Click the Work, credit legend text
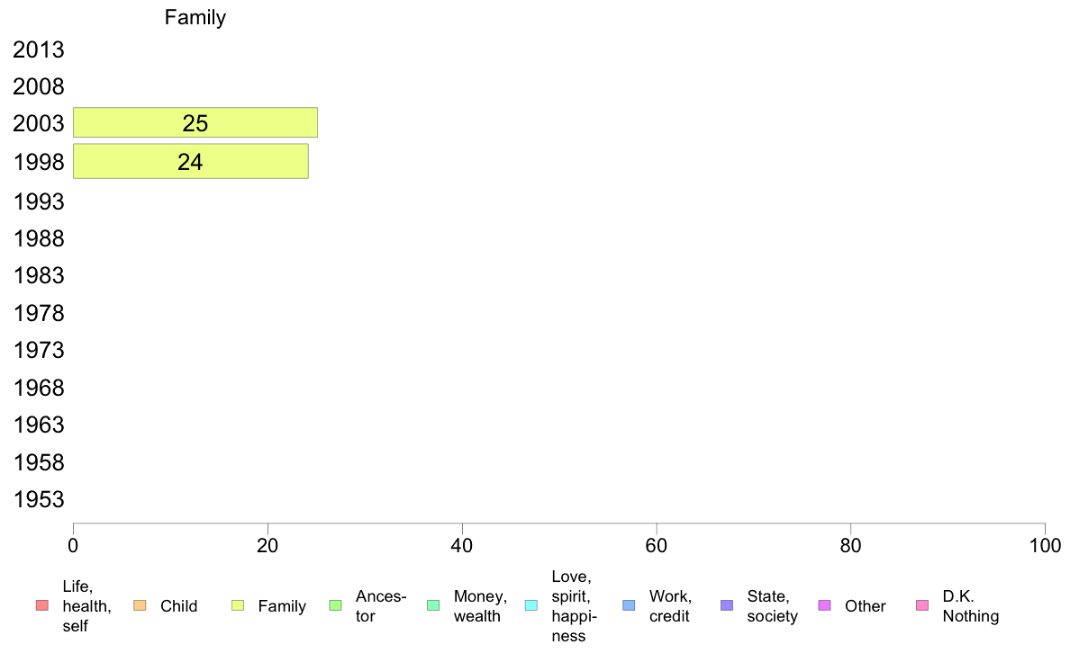 pos(670,606)
